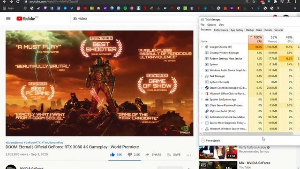Expand Microsoft Windows Search Indexer row
Image resolution: width=300 pixels, height=169 pixels.
point(202,129)
